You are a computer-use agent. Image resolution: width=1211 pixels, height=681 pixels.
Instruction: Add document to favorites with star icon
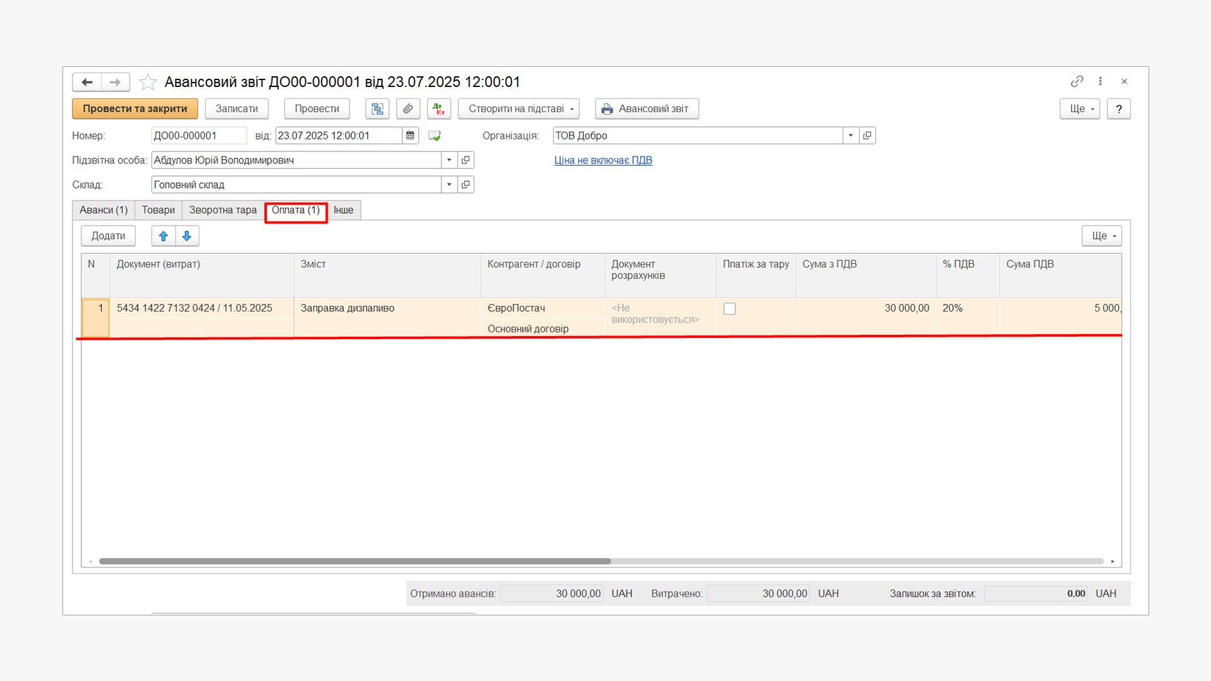[148, 82]
